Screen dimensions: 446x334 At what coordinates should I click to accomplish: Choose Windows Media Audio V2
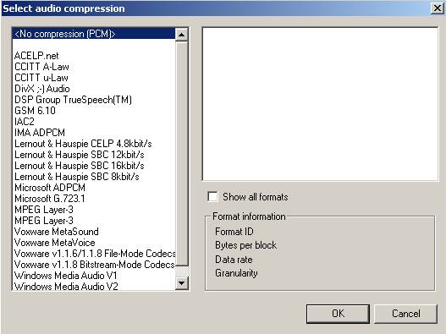(x=94, y=286)
